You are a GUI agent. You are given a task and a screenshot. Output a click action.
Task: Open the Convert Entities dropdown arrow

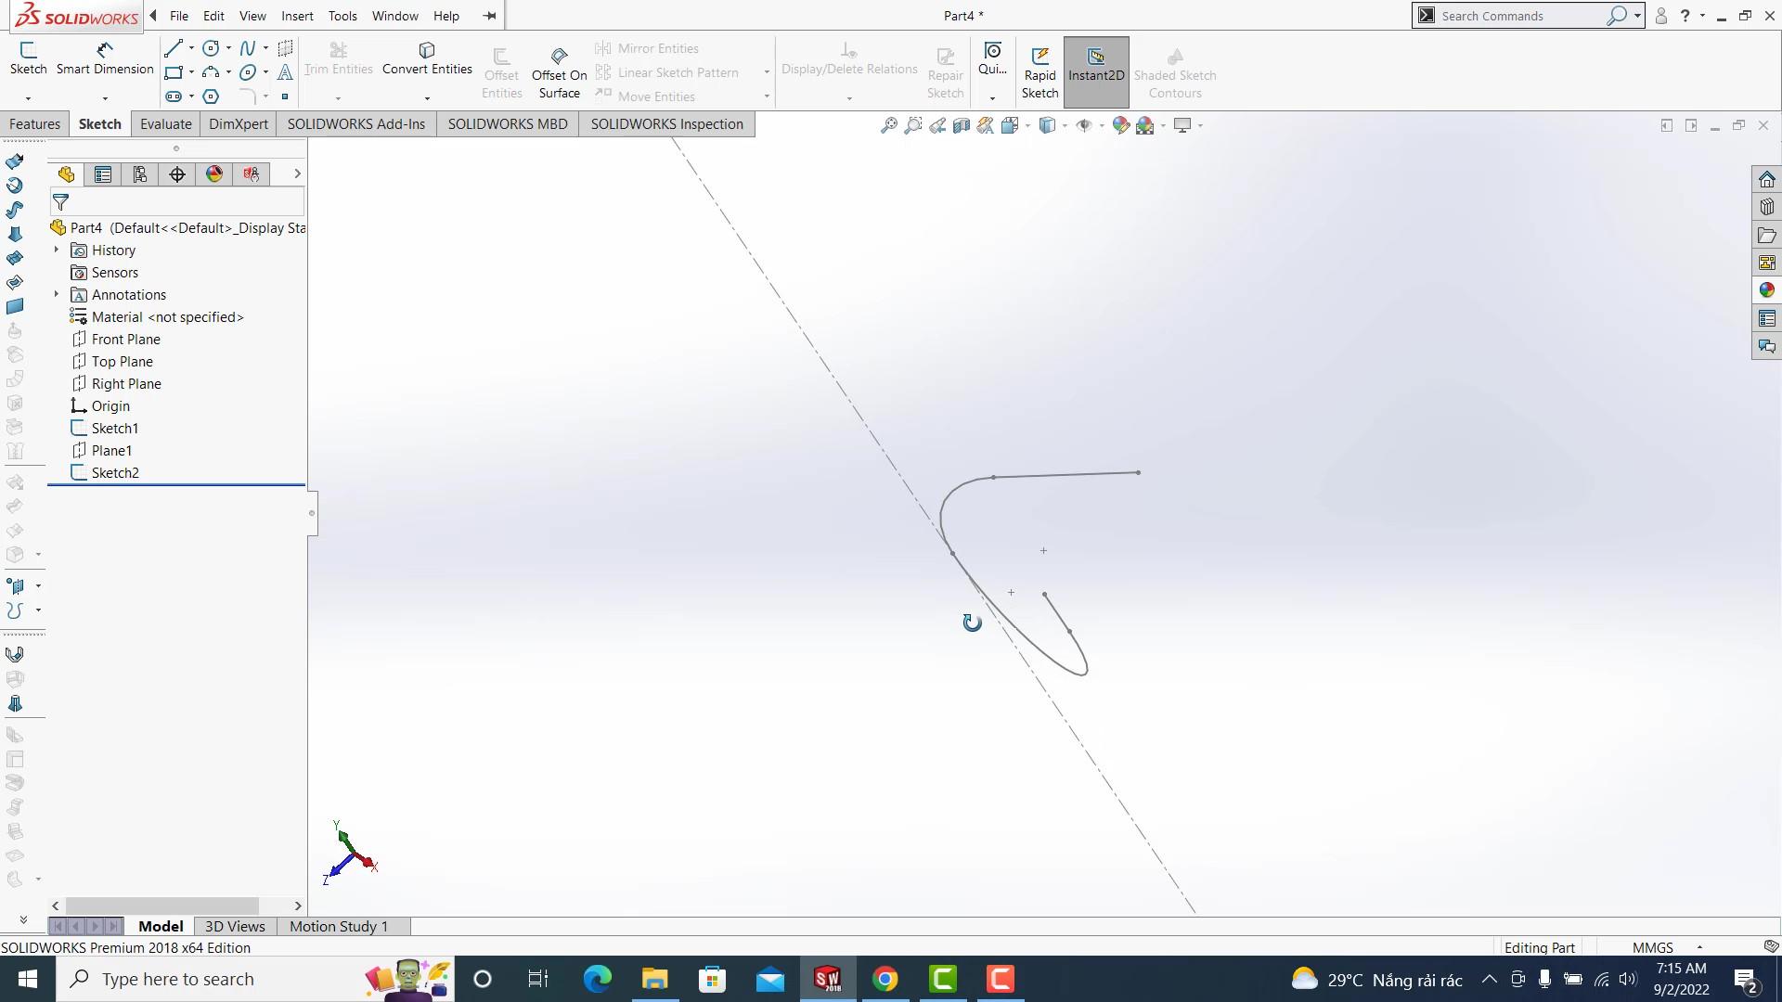click(x=427, y=97)
